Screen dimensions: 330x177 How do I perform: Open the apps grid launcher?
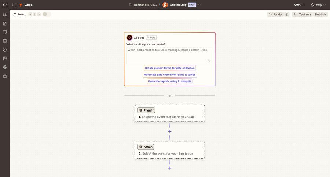click(14, 5)
